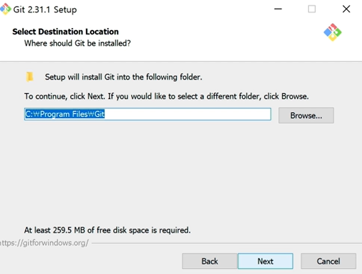
Task: Cancel the Git installation
Action: point(328,261)
